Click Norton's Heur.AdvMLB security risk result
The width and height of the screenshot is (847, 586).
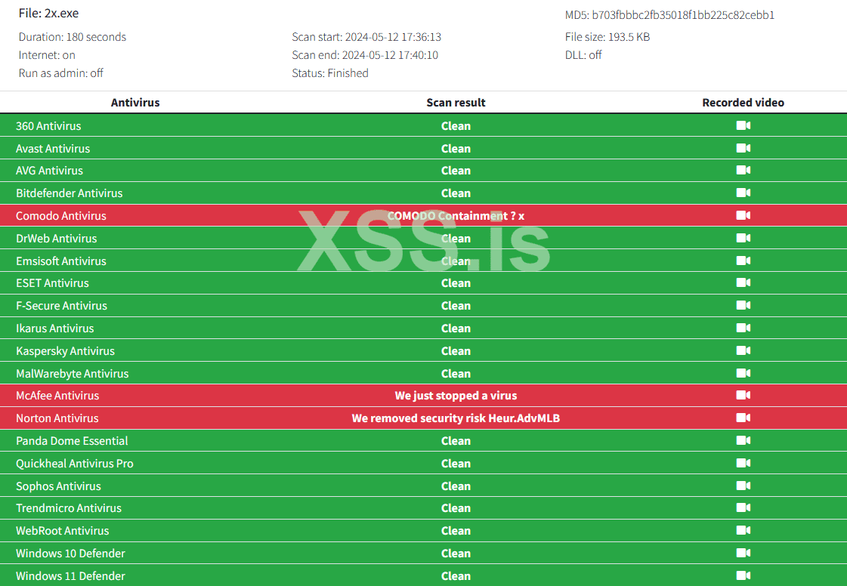tap(456, 418)
